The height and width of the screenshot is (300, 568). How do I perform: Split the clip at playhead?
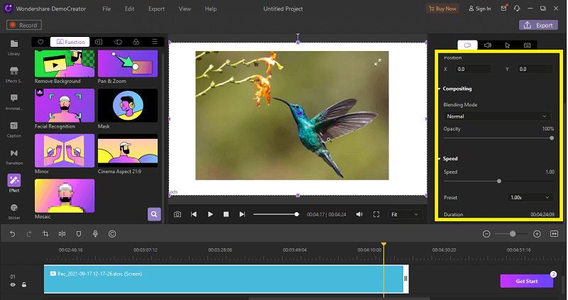(62, 234)
